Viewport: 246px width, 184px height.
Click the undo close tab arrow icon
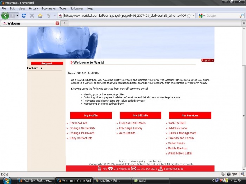[48, 15]
